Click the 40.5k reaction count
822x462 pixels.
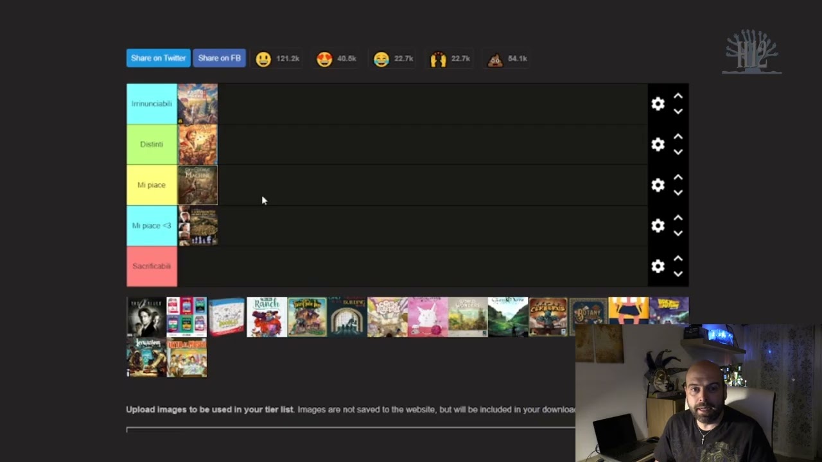coord(346,58)
